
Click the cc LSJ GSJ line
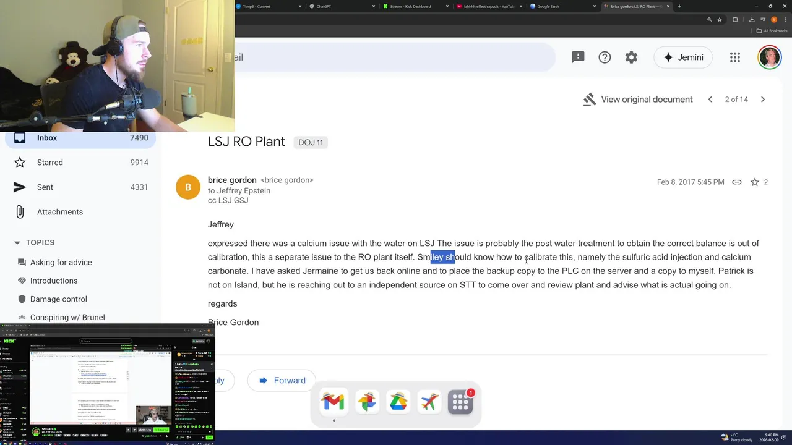(x=228, y=200)
